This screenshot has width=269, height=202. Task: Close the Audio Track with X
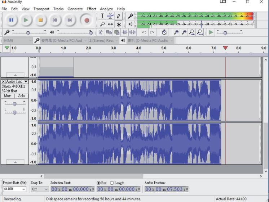click(x=3, y=81)
